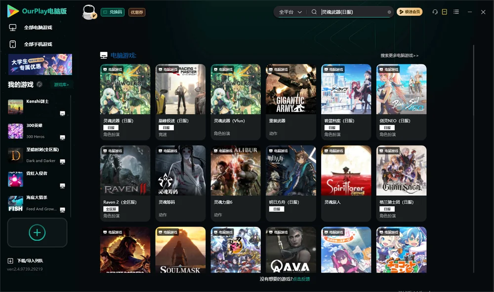Open 至暗时刻(全区服) Dark and Darker entry
494x292 pixels.
pos(37,155)
